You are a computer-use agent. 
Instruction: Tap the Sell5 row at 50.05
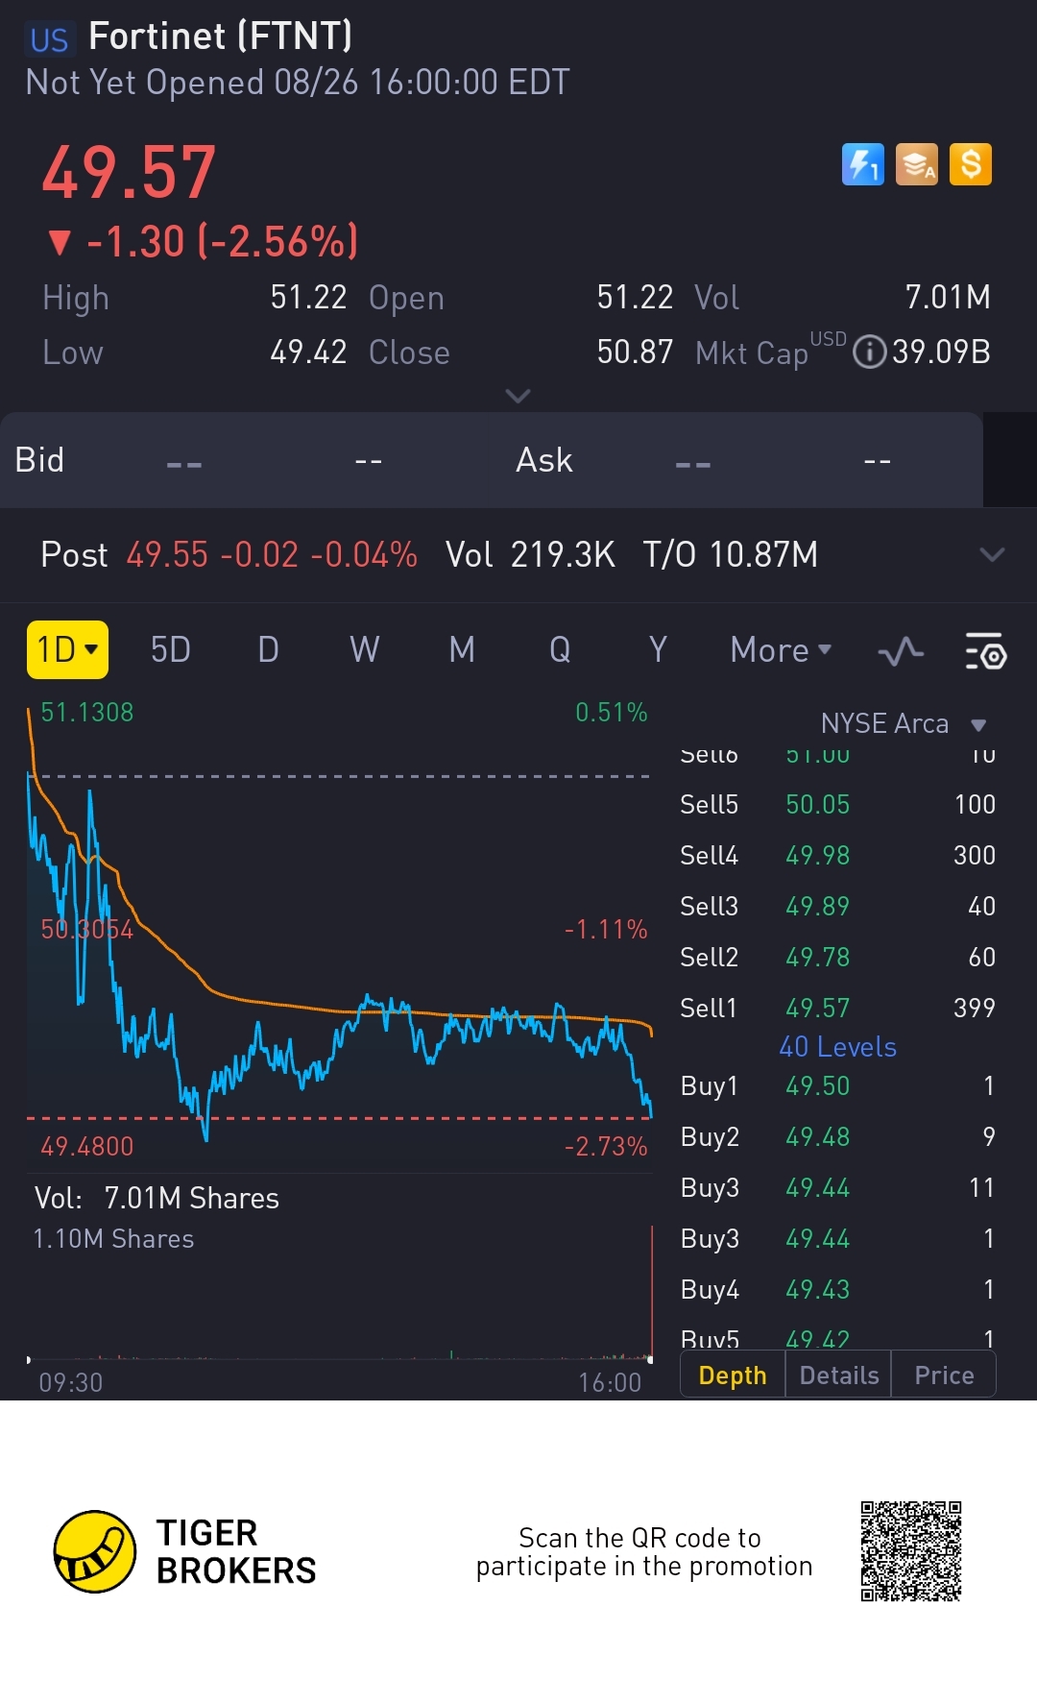[x=837, y=804]
